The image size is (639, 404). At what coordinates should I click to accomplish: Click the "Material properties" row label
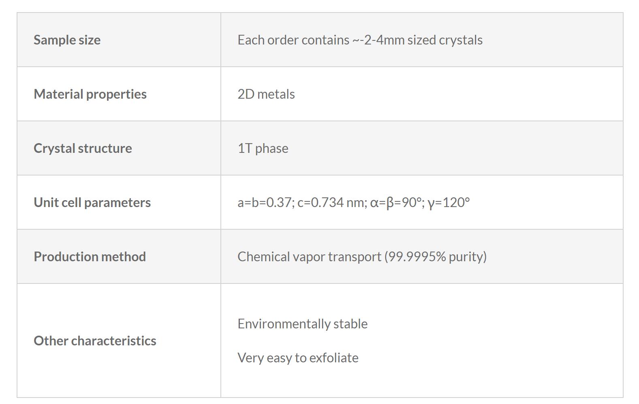(90, 94)
